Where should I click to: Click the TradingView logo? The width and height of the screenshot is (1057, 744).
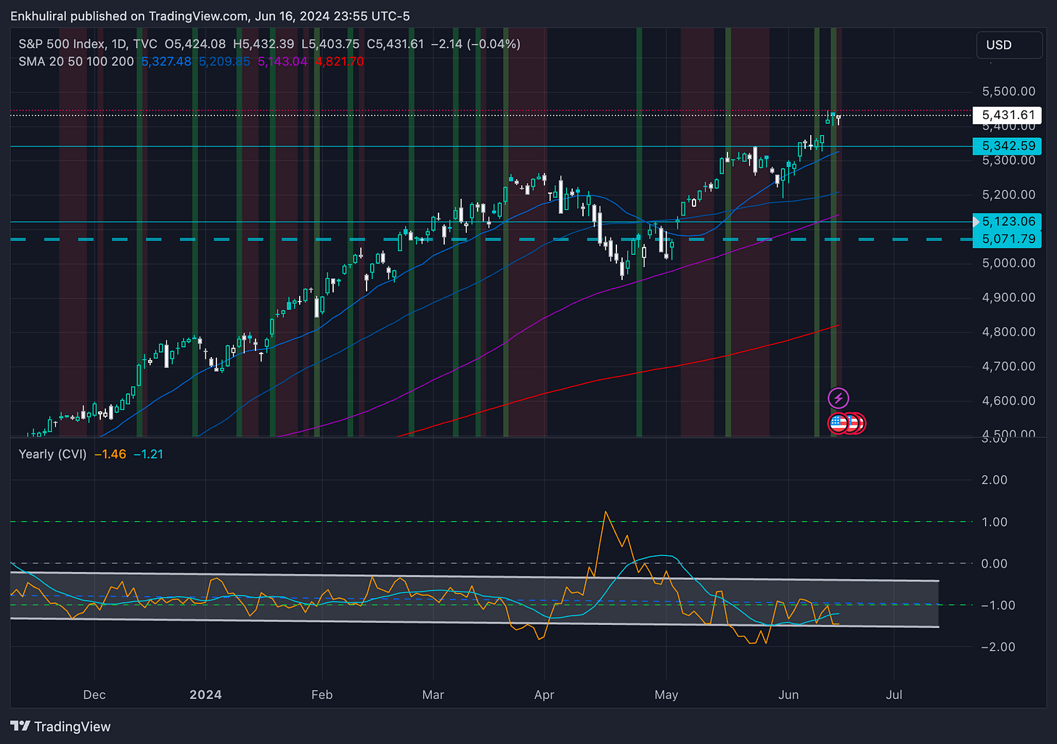click(x=61, y=727)
